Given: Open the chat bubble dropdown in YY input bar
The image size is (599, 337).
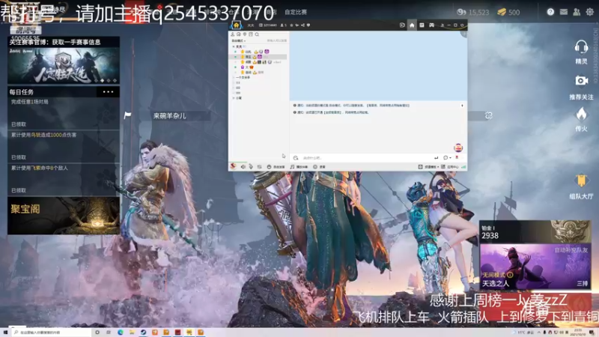Looking at the screenshot, I should [447, 158].
